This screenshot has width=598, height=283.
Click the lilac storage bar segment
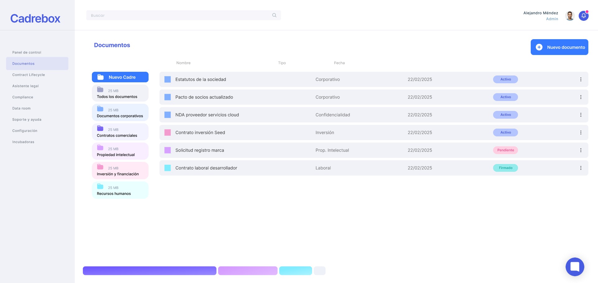click(248, 271)
